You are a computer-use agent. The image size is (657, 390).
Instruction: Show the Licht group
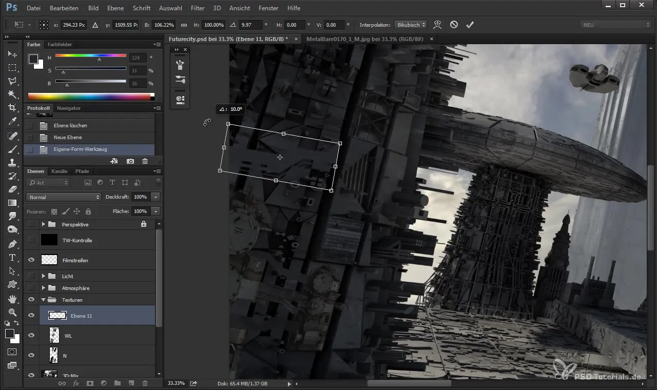coord(31,276)
